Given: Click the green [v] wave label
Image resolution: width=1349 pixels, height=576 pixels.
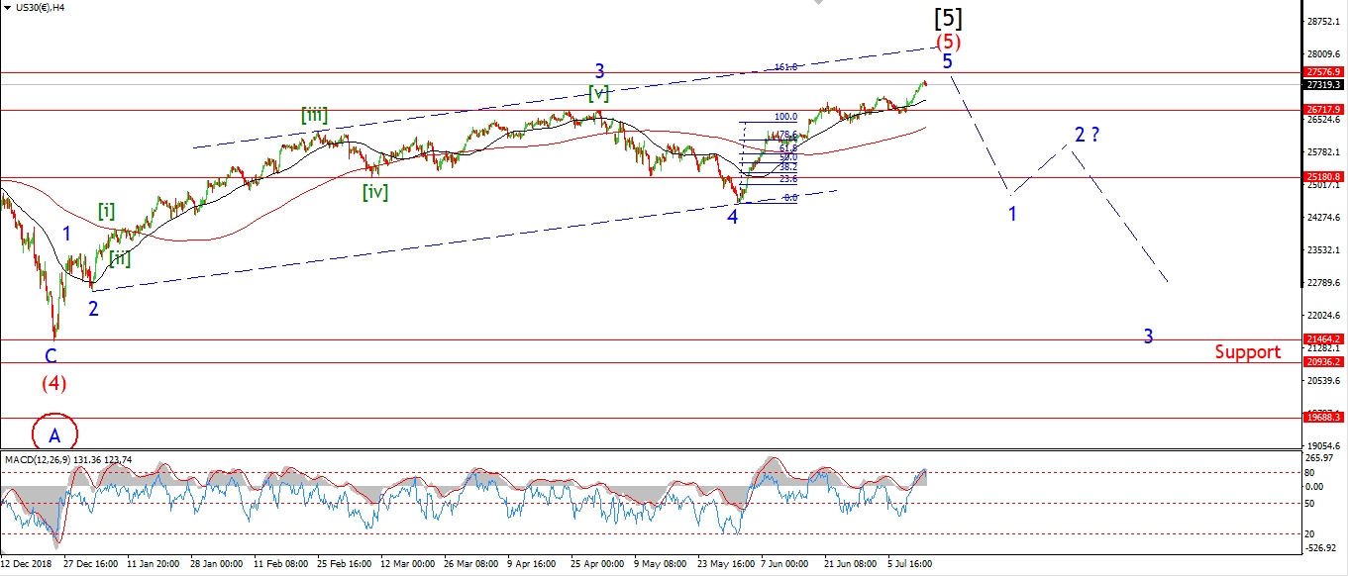Looking at the screenshot, I should [x=598, y=93].
